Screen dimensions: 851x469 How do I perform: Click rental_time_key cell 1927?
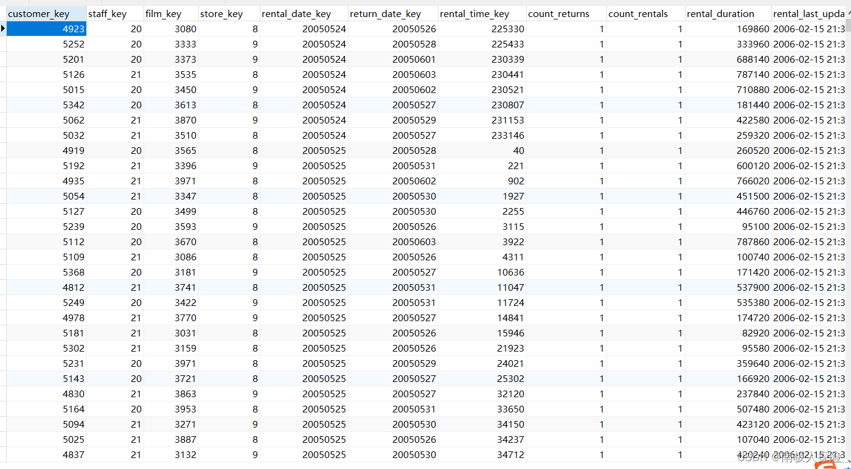482,196
